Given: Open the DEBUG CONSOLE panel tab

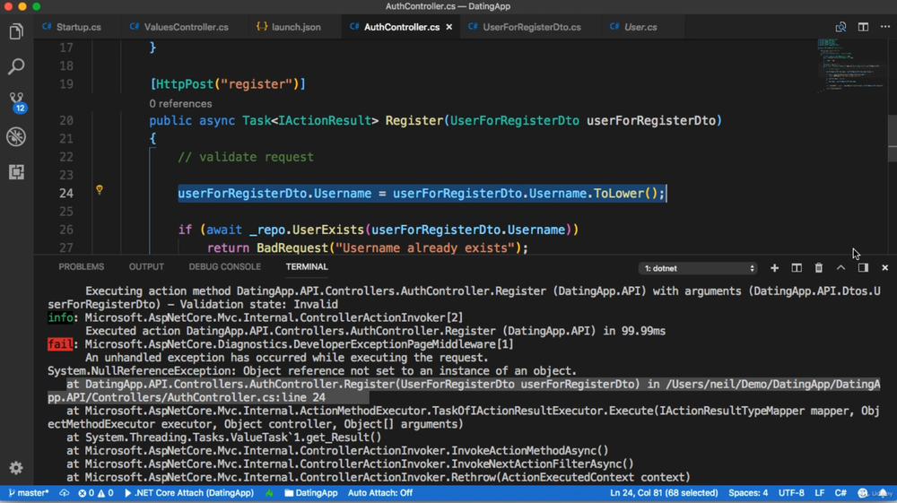Looking at the screenshot, I should click(x=225, y=267).
